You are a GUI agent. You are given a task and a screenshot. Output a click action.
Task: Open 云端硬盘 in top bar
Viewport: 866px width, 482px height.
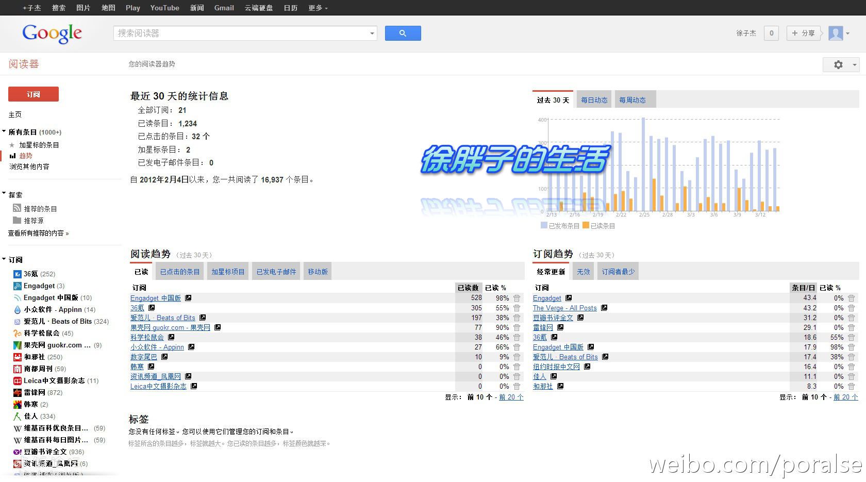click(x=258, y=8)
